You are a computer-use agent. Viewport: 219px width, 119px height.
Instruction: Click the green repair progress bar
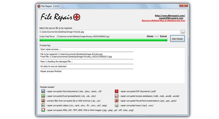pyautogui.click(x=103, y=40)
